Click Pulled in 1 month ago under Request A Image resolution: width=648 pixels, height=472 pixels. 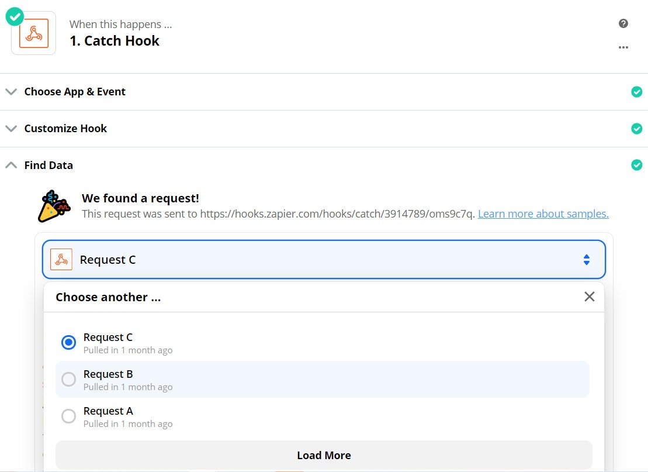coord(128,424)
